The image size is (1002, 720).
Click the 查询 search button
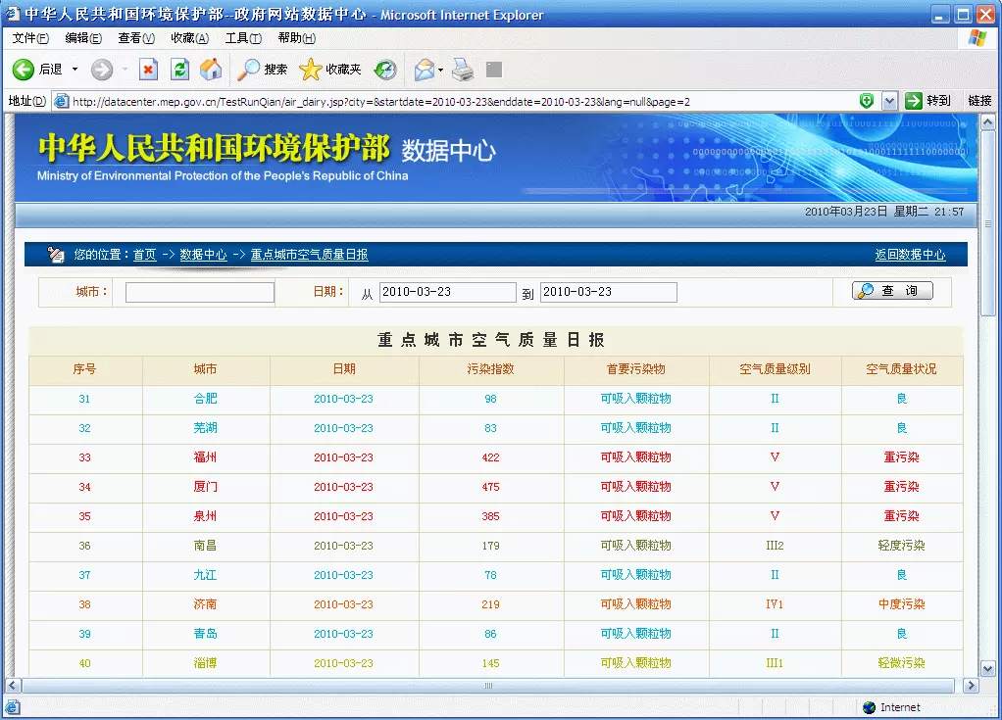click(x=892, y=291)
